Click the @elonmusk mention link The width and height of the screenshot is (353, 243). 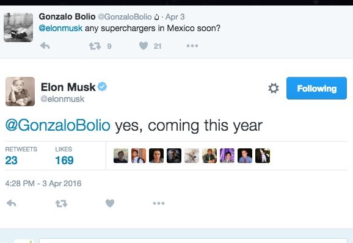tap(60, 28)
